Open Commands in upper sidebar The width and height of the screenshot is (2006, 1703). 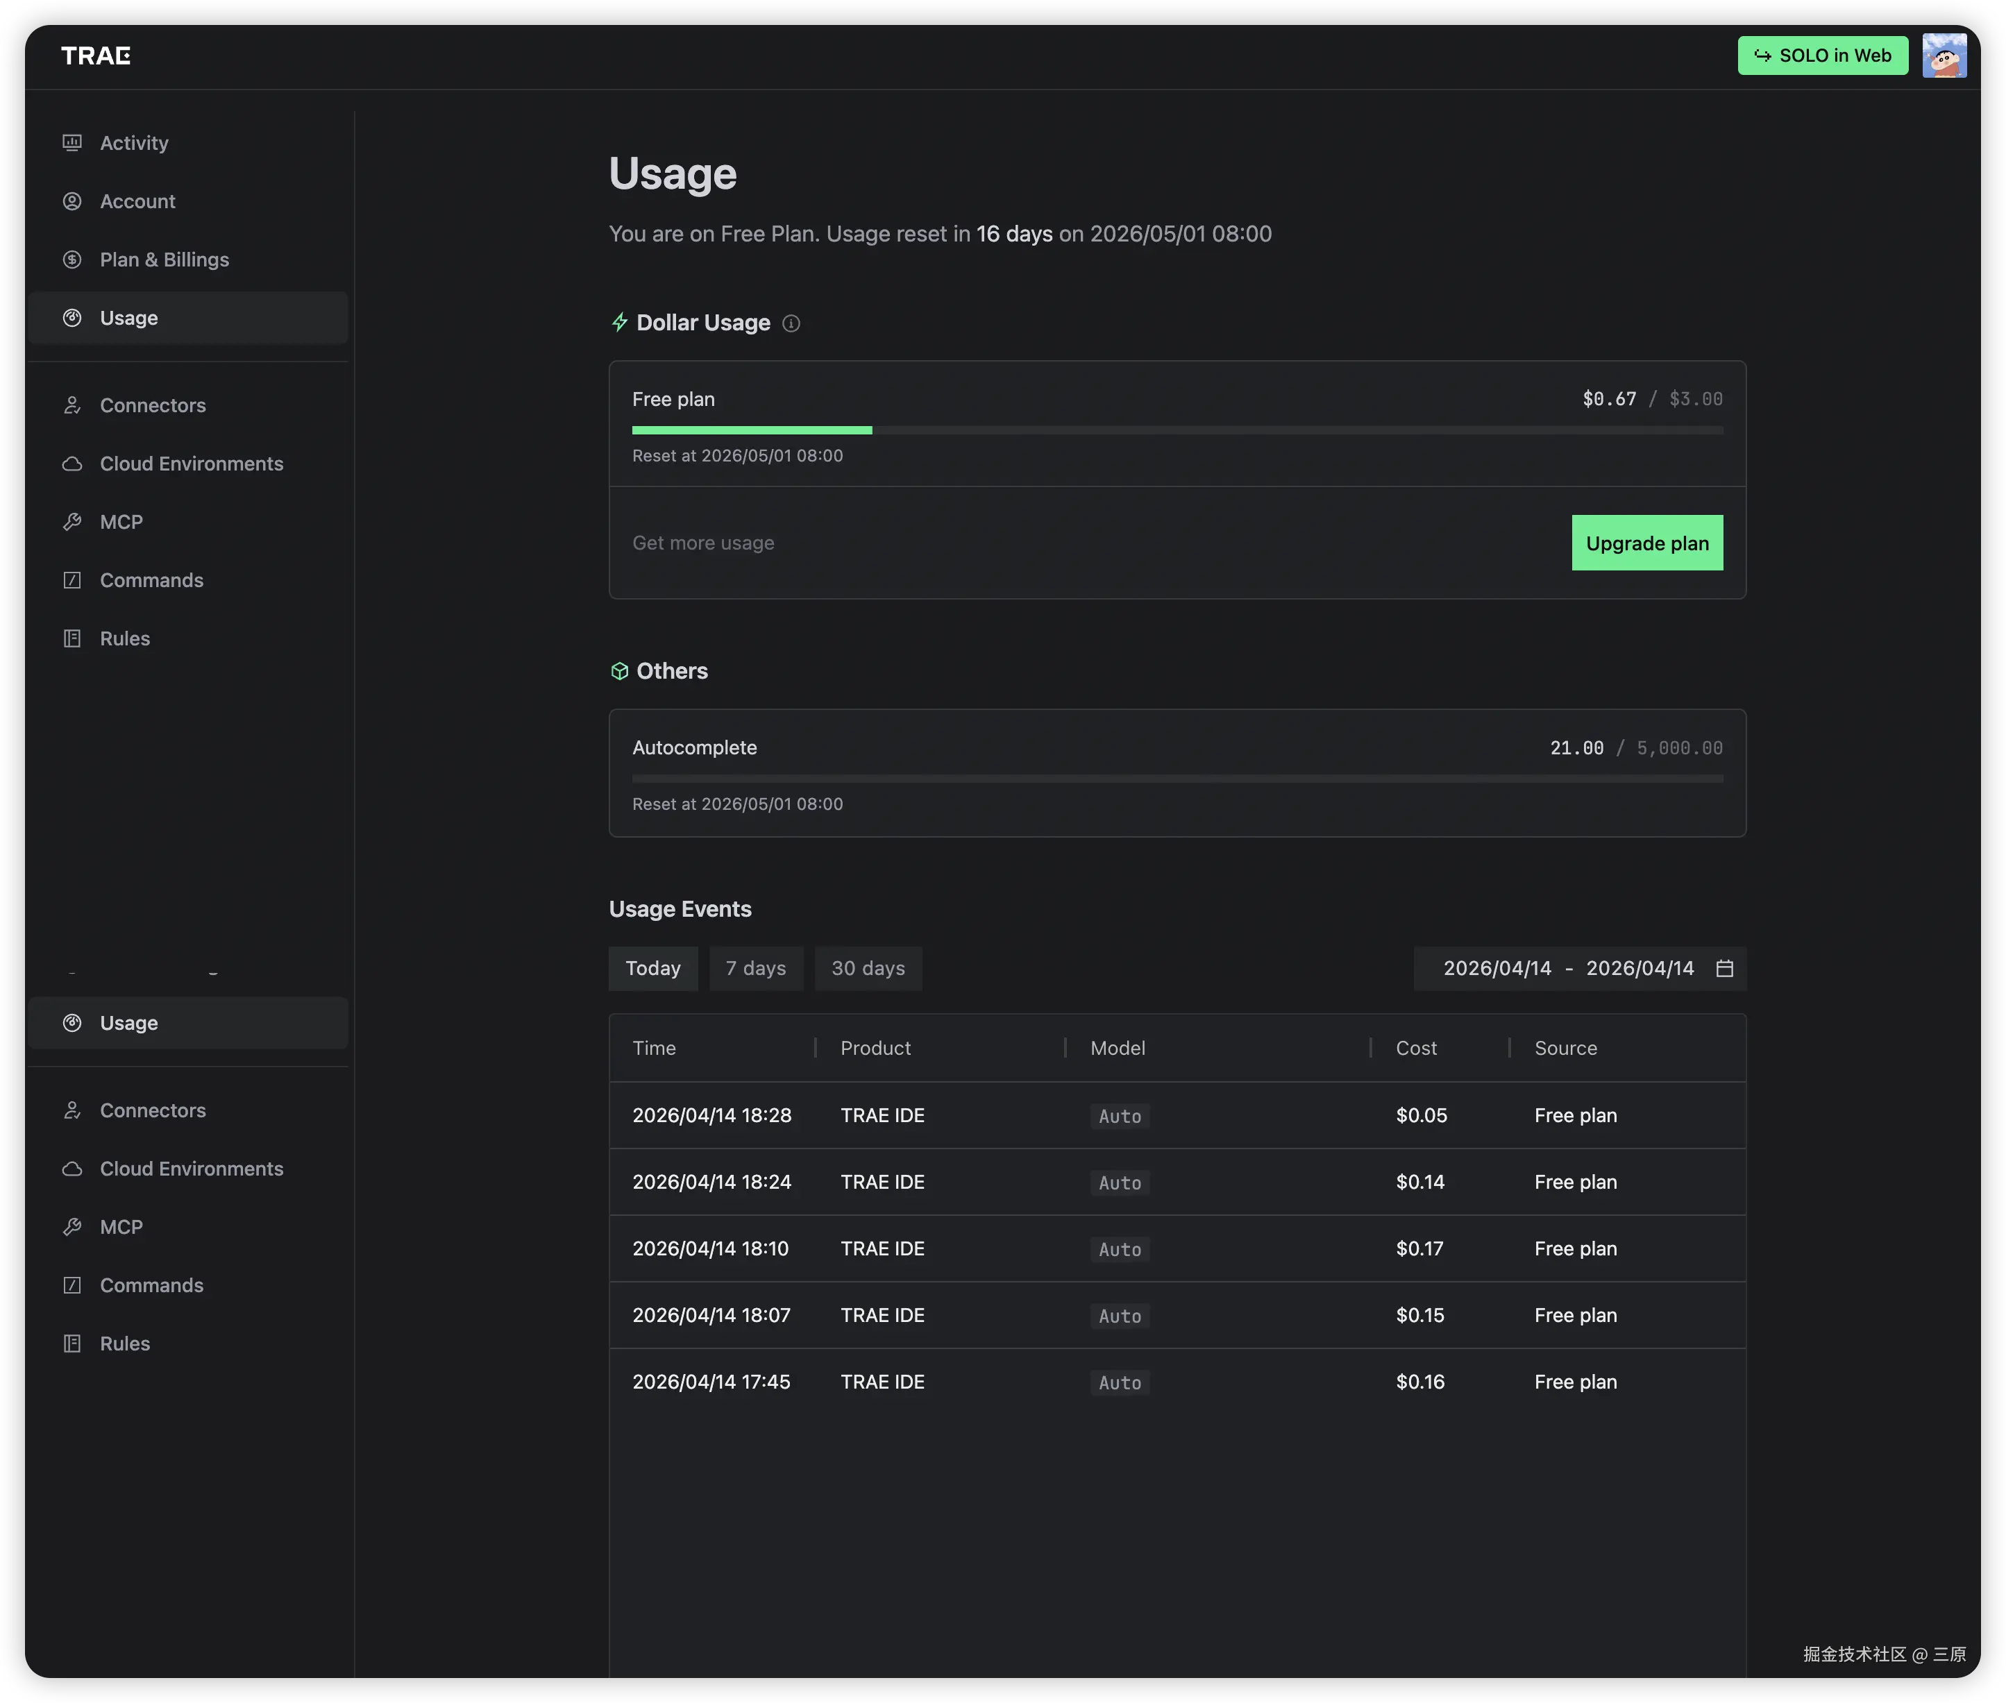click(x=151, y=580)
